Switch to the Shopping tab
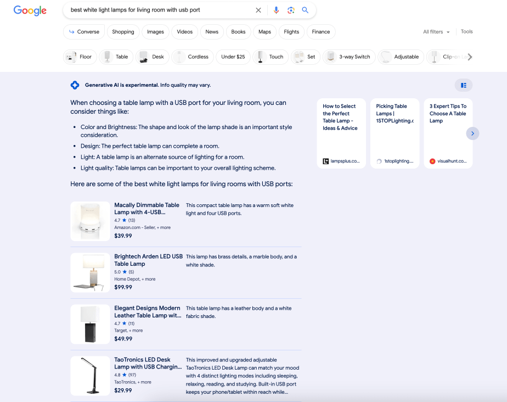This screenshot has width=507, height=402. coord(123,31)
